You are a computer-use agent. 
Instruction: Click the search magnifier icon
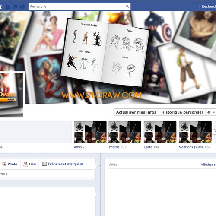click(x=127, y=6)
